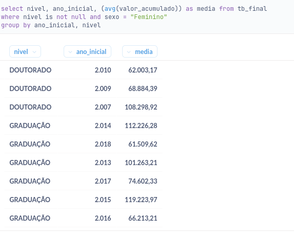The width and height of the screenshot is (294, 233).
Task: Select the GRADUAÇÃO cell for year 2.016
Action: coord(30,218)
